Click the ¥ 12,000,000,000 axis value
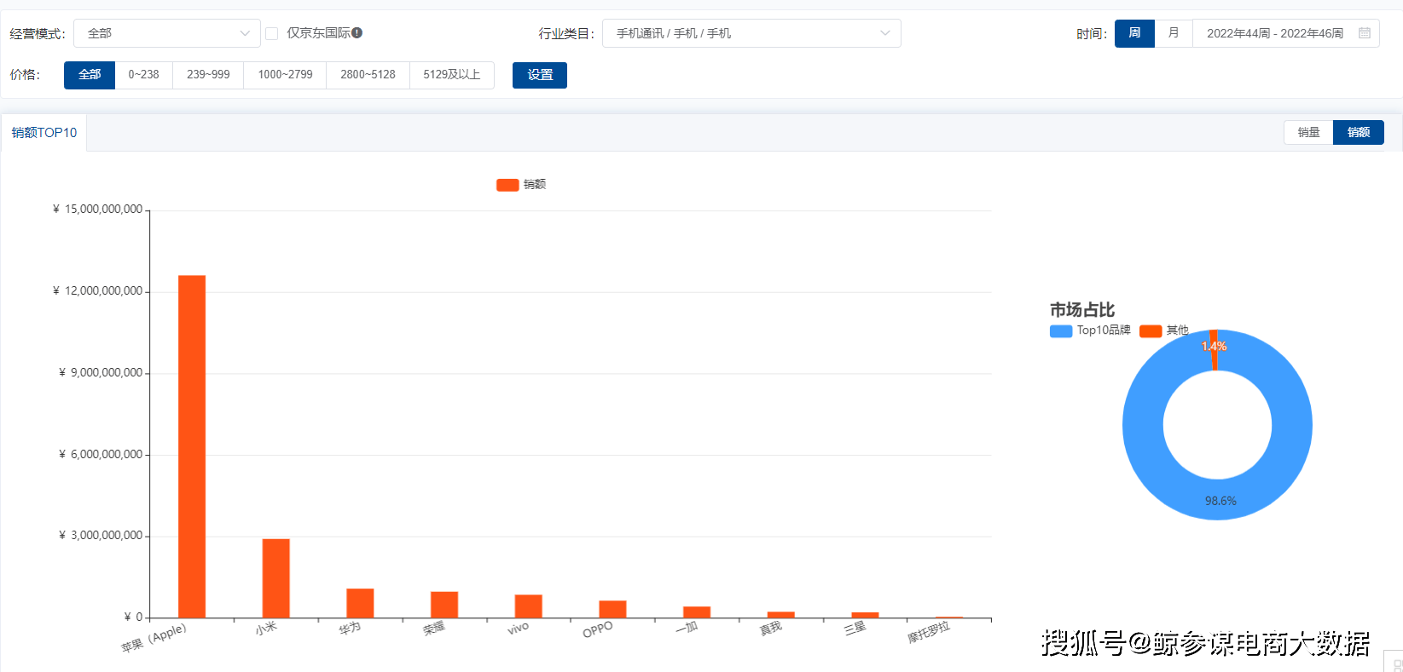 tap(97, 291)
